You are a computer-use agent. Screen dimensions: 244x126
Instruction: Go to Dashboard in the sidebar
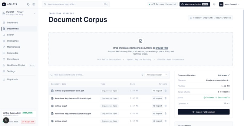(19, 23)
